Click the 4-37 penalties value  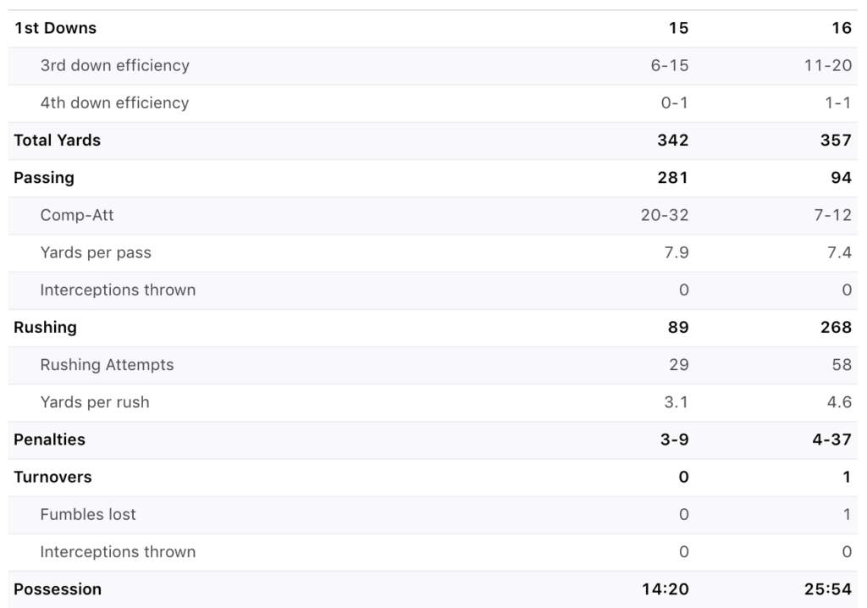pos(832,439)
